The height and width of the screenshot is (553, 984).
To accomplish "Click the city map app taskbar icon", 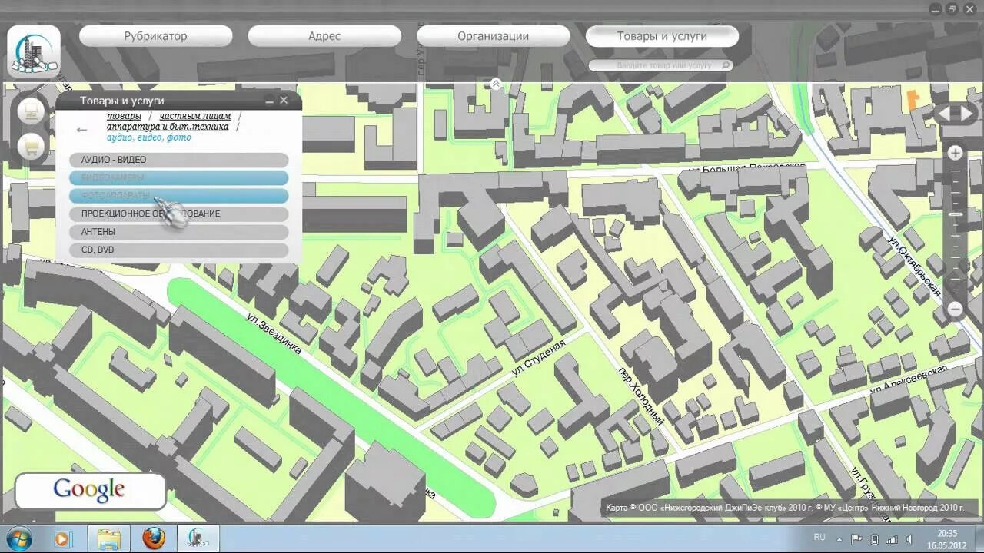I will [x=198, y=538].
